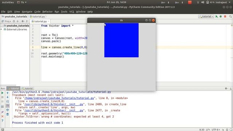Click the clock showing Fri Jun 29
The image size is (233, 131).
coord(116,3)
